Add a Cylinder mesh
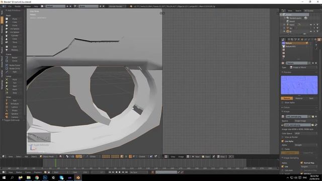 pyautogui.click(x=14, y=36)
